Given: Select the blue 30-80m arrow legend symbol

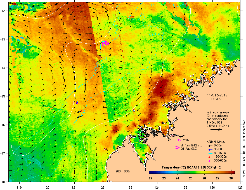Looking at the screenshot, I should coord(210,149).
